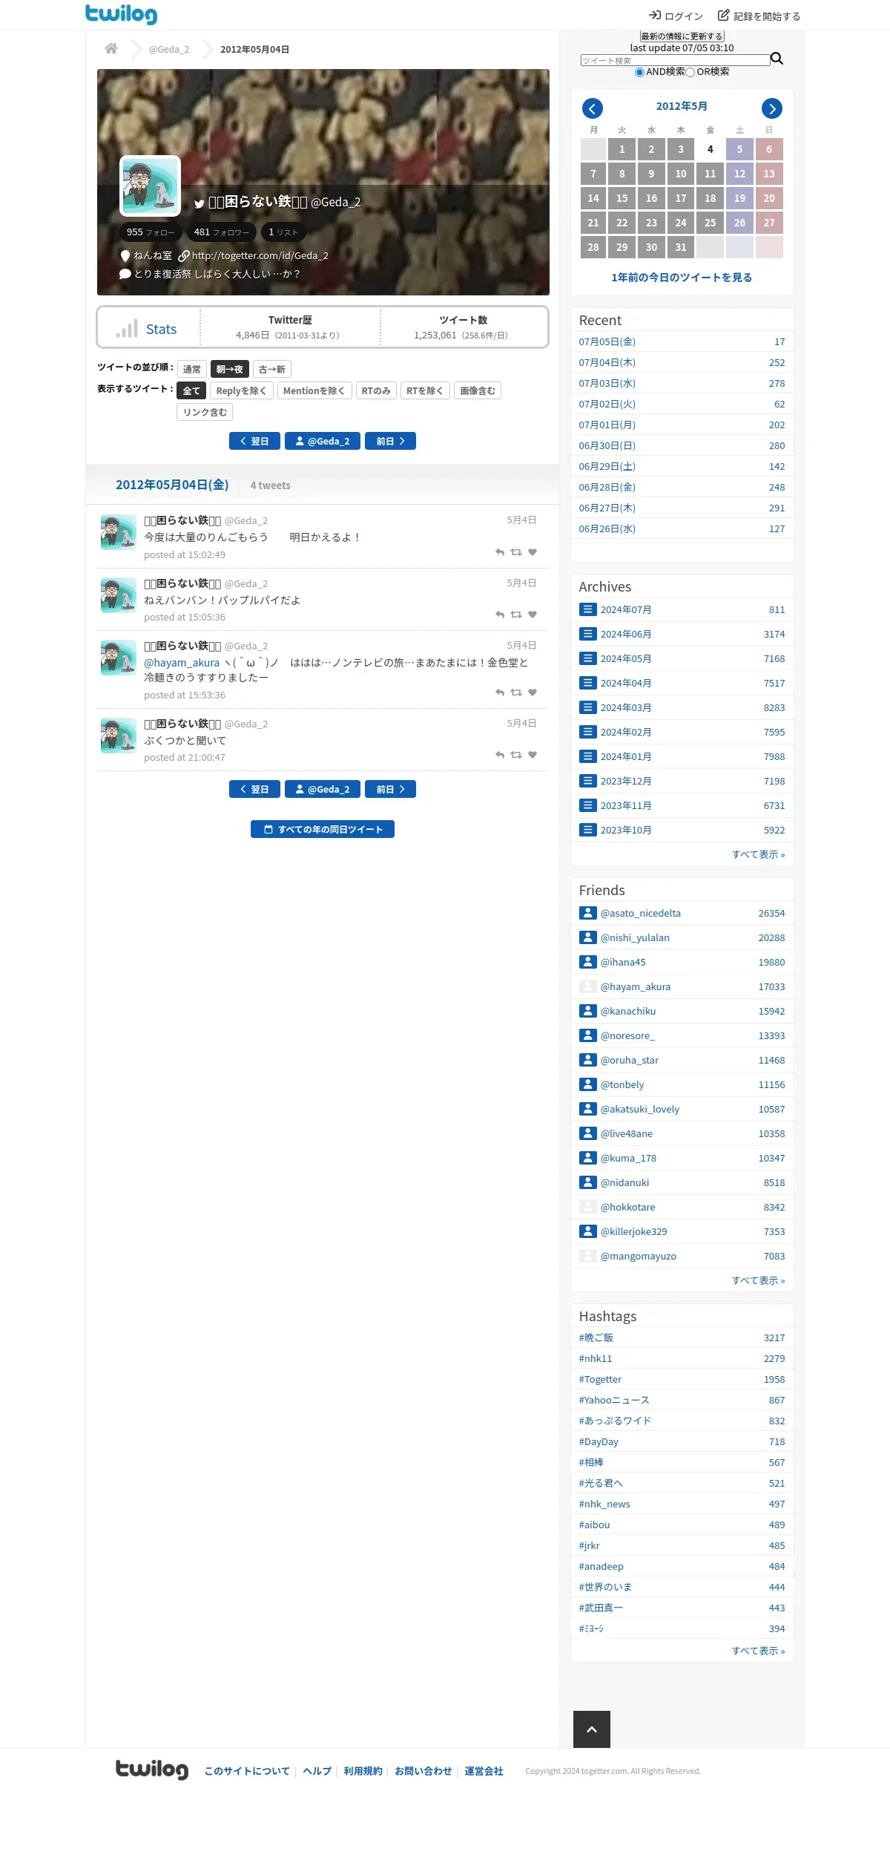Viewport: 890px width, 1860px height.
Task: Open togetter.com profile URL link
Action: 260,255
